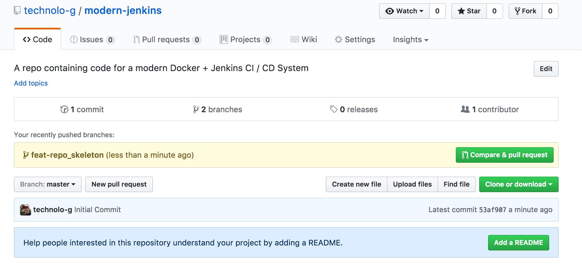Expand the Insights dropdown tab
Image resolution: width=582 pixels, height=276 pixels.
click(411, 40)
